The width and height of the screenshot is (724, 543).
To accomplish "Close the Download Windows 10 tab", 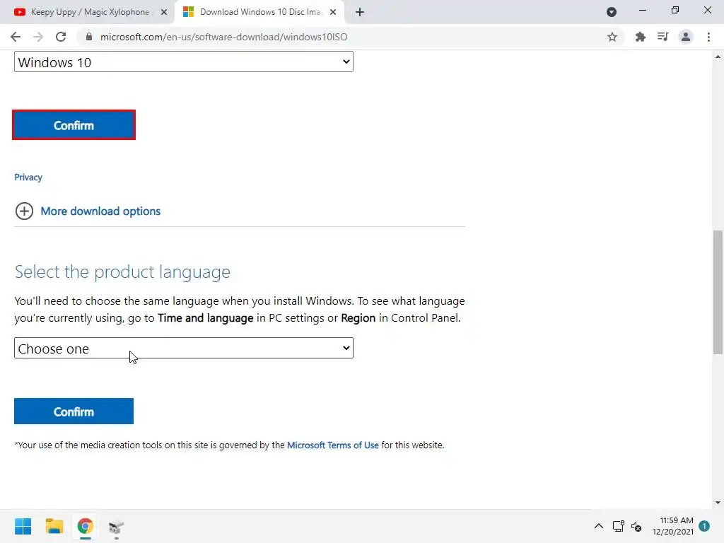I will [x=333, y=12].
